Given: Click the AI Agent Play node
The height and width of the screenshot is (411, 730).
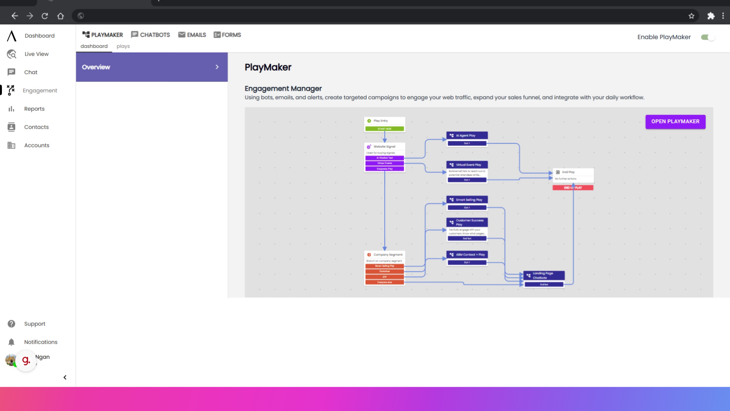Looking at the screenshot, I should point(467,139).
